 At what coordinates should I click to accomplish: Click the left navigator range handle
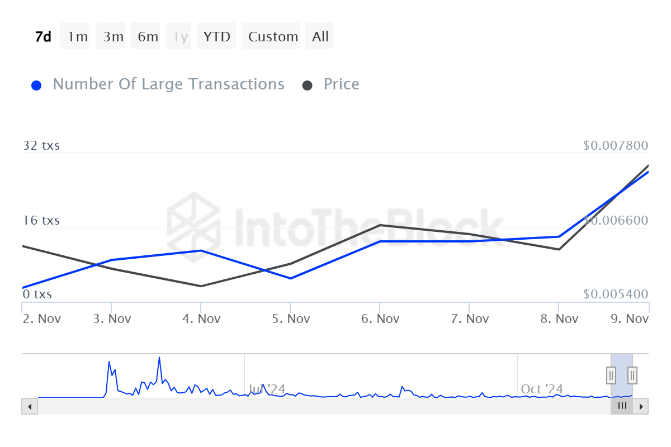(x=611, y=374)
